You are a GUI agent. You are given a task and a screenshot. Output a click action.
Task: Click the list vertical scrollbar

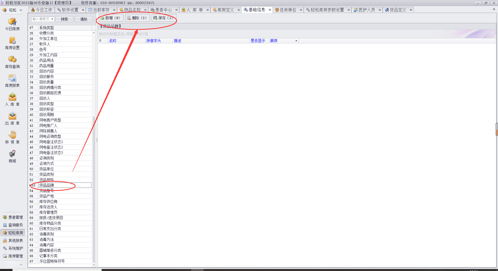click(94, 190)
